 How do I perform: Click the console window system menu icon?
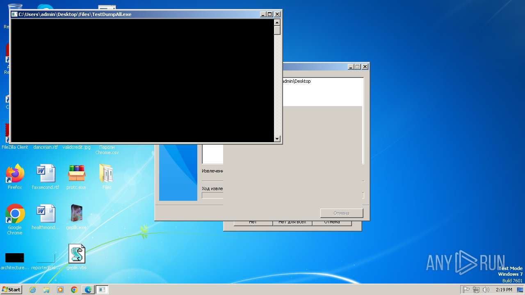click(x=14, y=14)
